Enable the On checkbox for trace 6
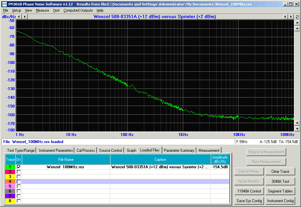 19,191
